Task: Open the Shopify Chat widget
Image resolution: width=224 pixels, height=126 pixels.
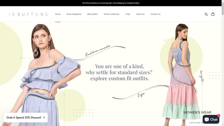Action: (x=211, y=119)
